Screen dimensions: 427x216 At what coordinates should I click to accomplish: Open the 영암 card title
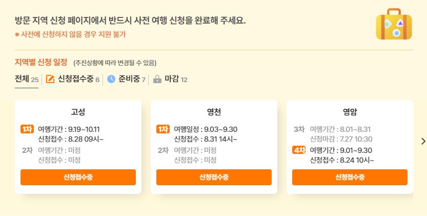tap(350, 112)
